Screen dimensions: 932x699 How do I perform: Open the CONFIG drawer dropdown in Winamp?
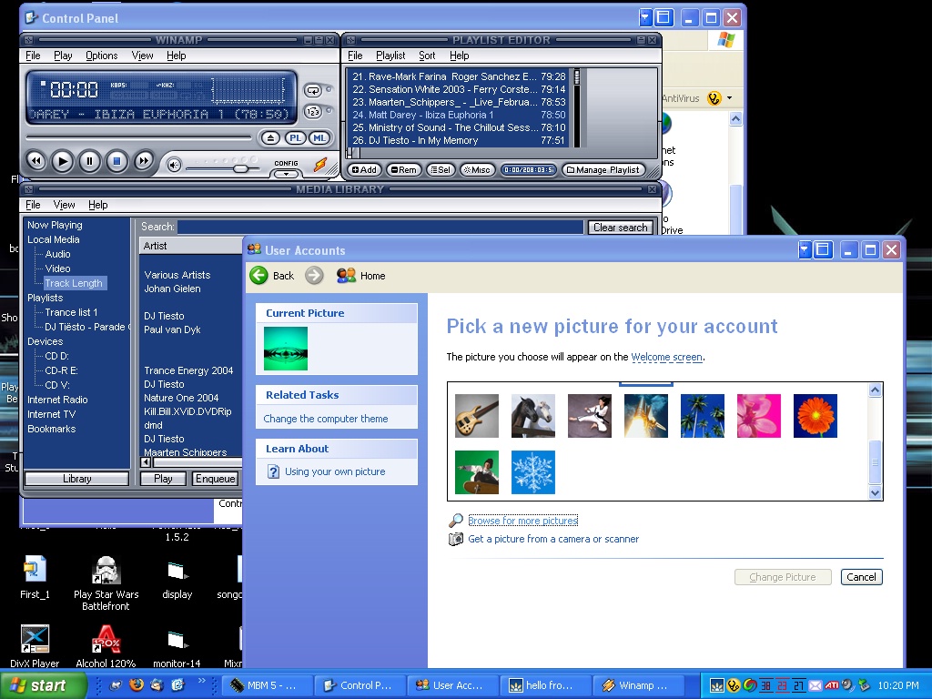[286, 174]
